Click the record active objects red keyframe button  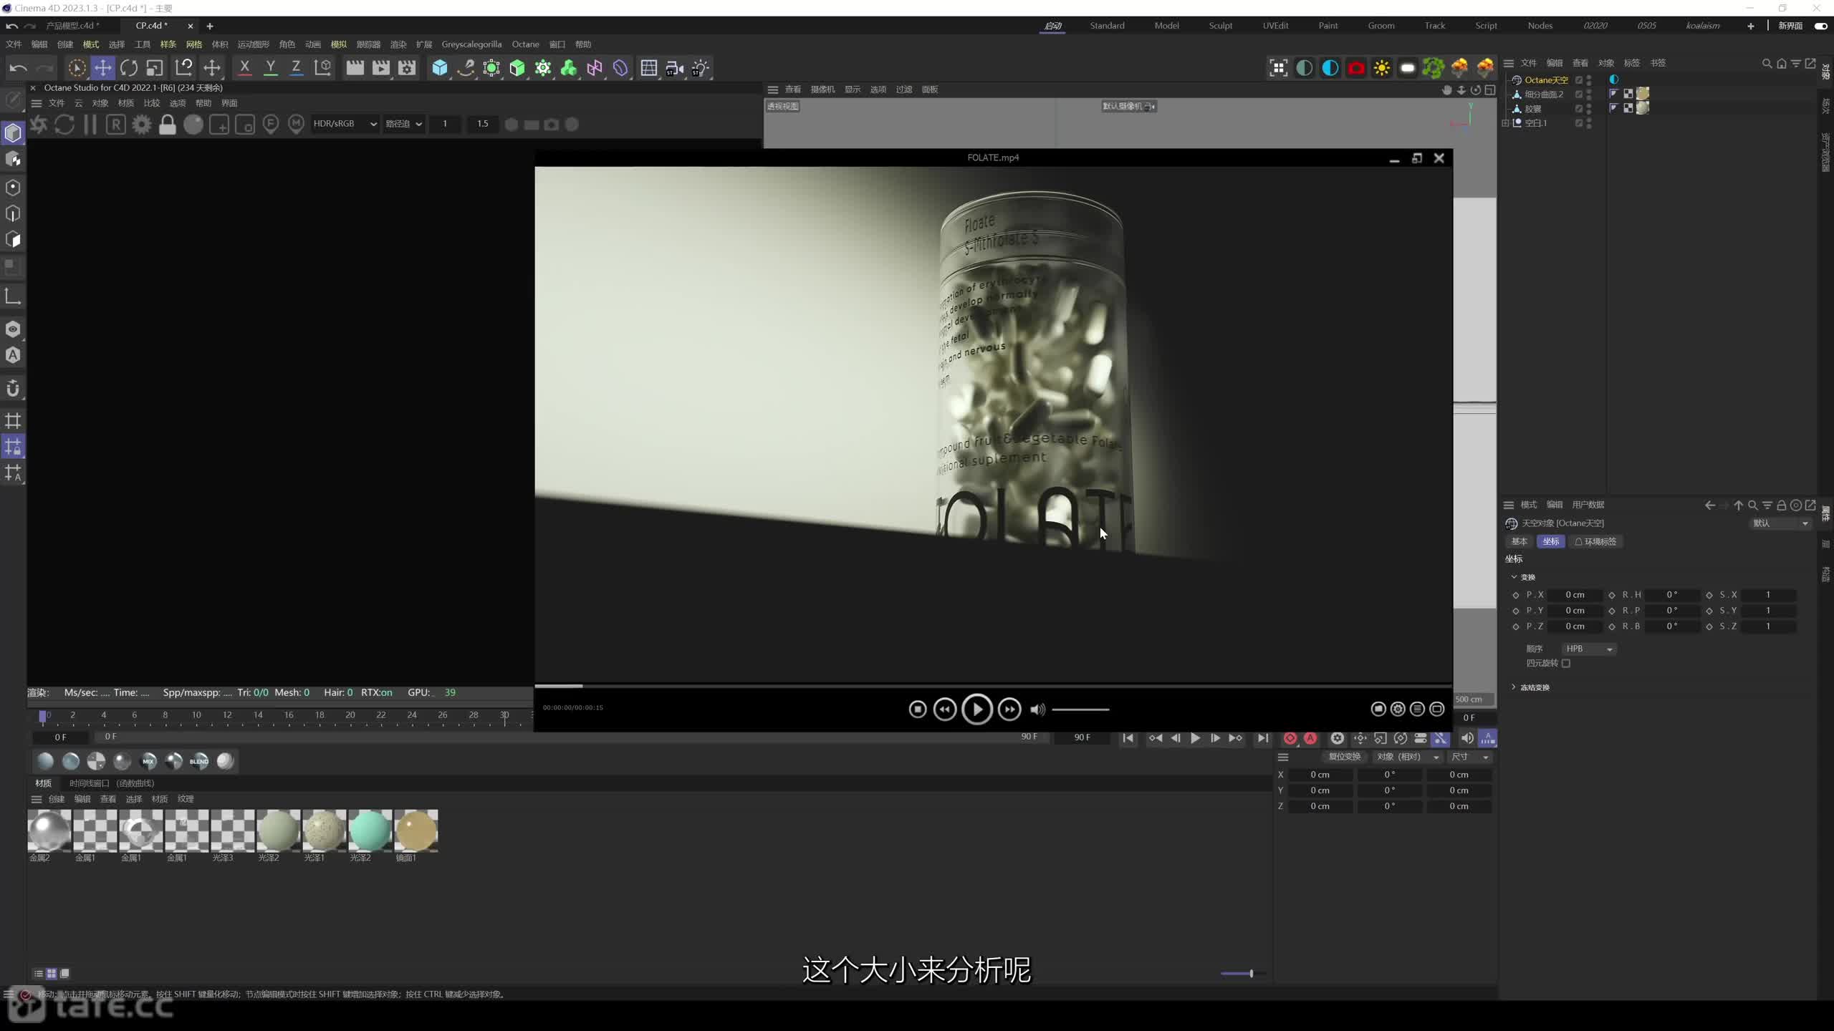point(1290,738)
